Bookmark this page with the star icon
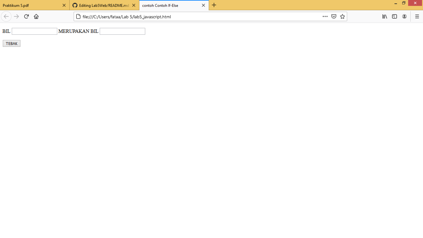 pos(342,16)
